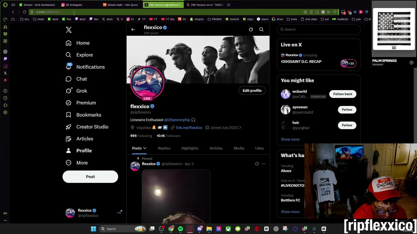
Task: Open File Explorer from the taskbar
Action: click(x=209, y=229)
